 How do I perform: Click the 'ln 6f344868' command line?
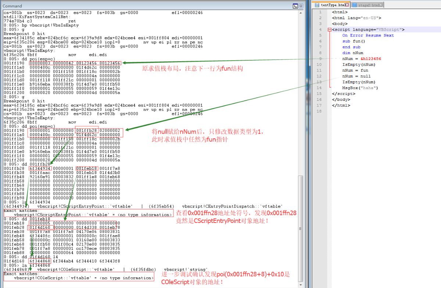[x=27, y=265]
